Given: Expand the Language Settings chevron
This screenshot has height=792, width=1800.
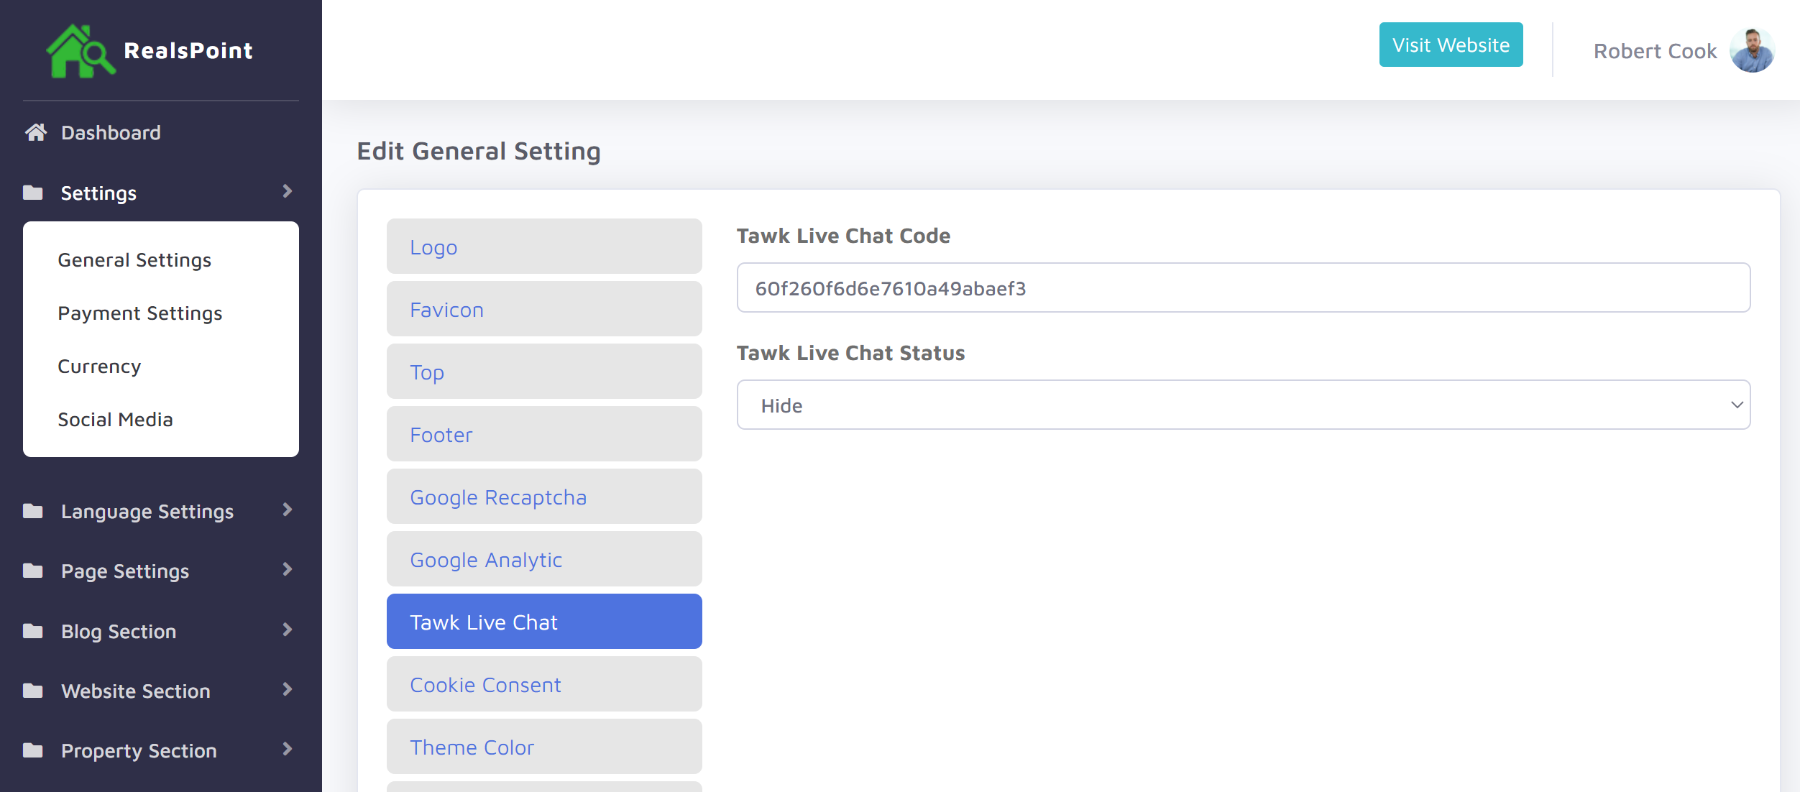Looking at the screenshot, I should point(288,510).
